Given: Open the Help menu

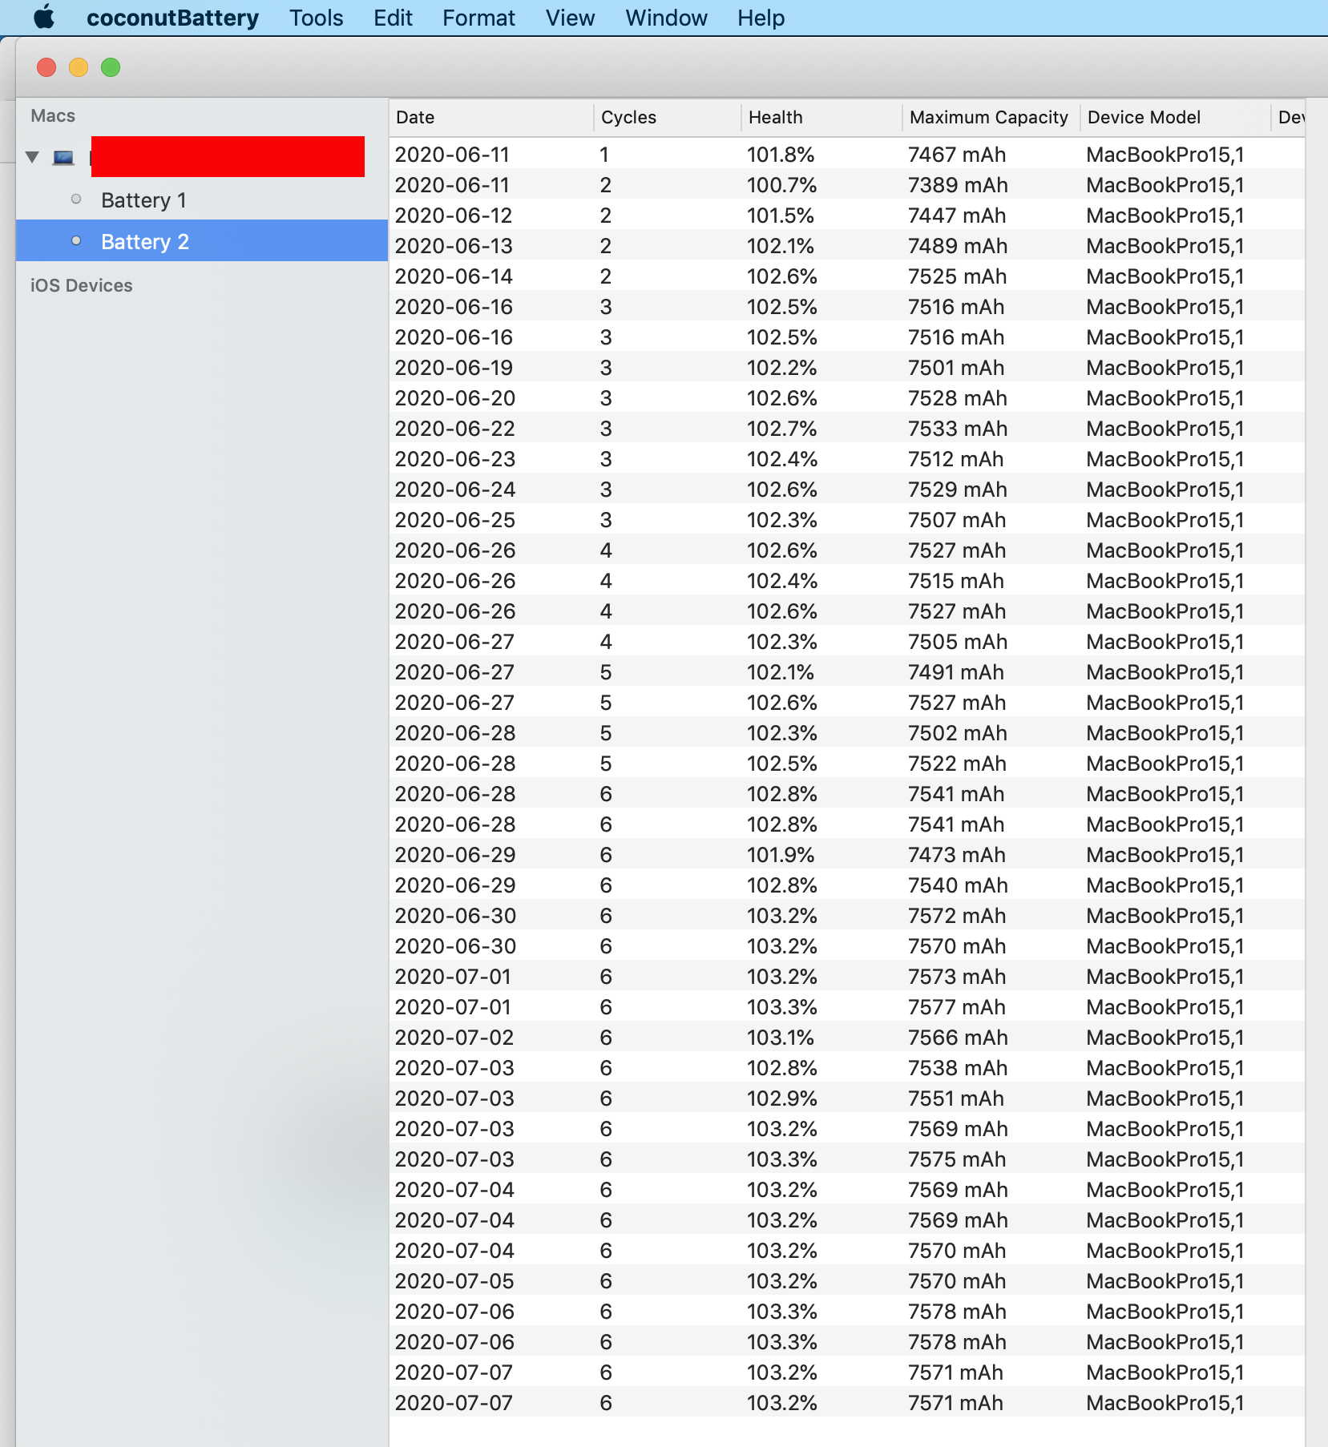Looking at the screenshot, I should [761, 18].
